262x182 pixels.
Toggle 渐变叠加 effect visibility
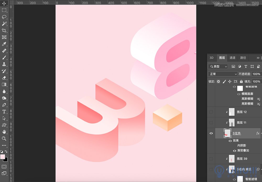235,151
